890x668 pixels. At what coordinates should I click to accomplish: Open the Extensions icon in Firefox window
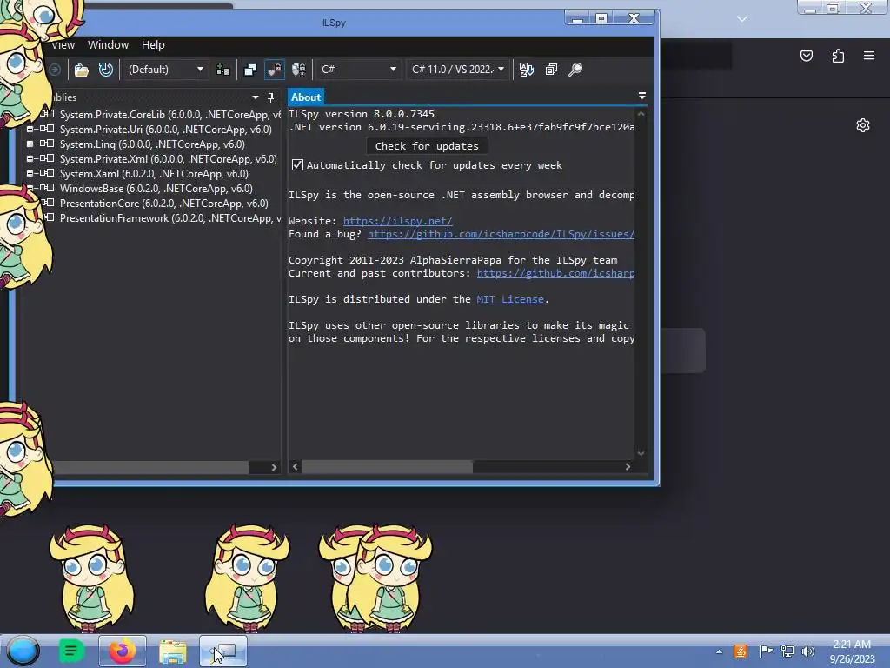tap(838, 56)
